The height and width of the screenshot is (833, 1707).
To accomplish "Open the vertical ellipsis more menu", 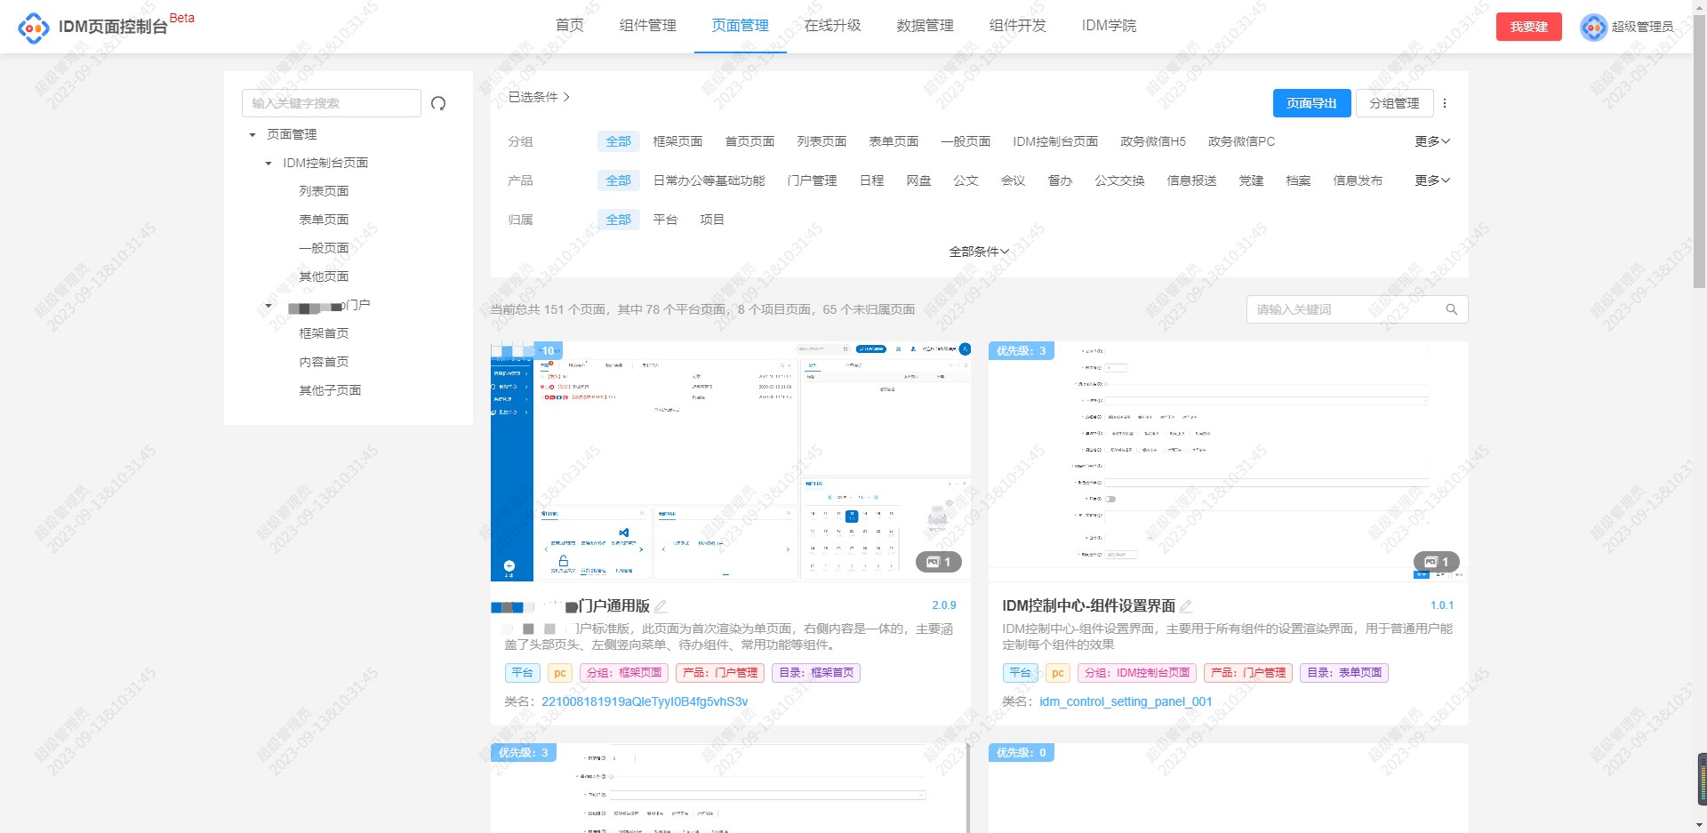I will (x=1445, y=103).
